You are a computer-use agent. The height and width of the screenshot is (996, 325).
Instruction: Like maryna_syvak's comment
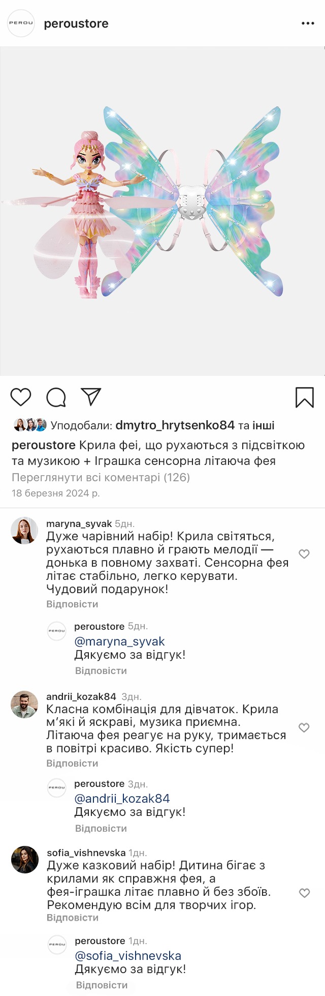(x=304, y=554)
